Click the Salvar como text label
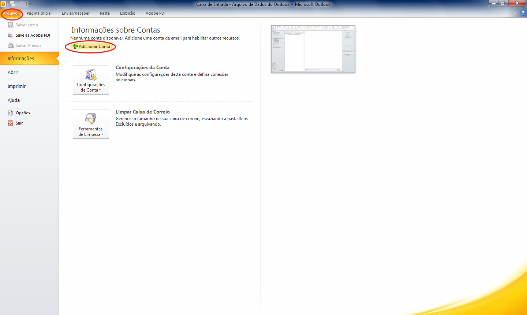 pos(27,25)
